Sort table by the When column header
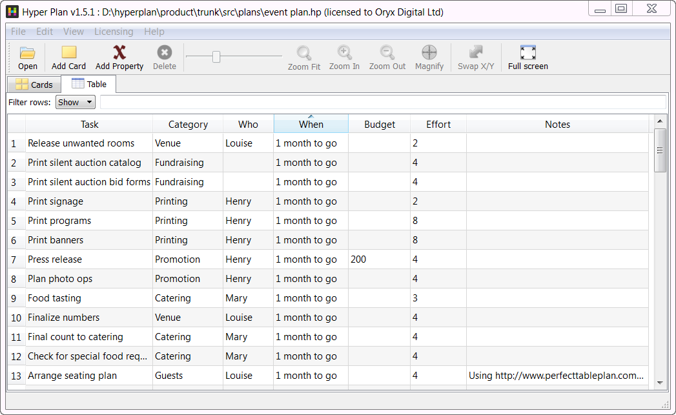Viewport: 676px width, 415px height. (x=311, y=125)
